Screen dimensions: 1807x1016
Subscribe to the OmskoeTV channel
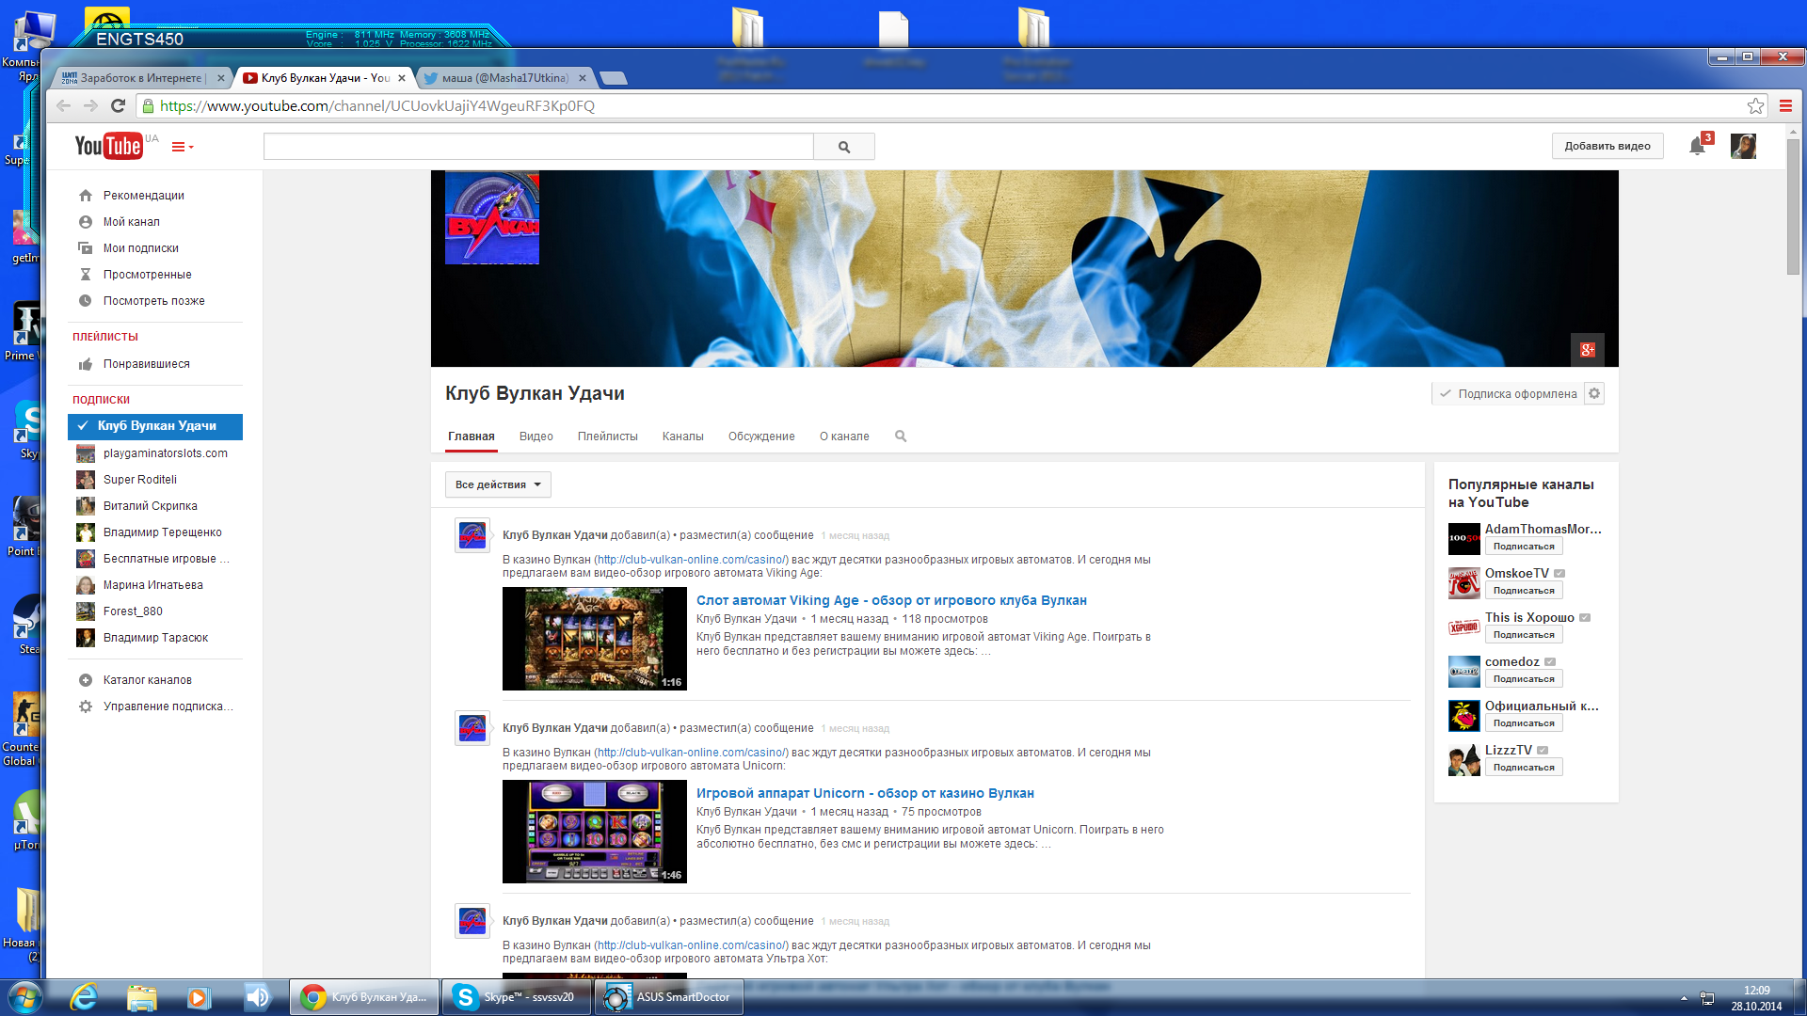[1524, 591]
